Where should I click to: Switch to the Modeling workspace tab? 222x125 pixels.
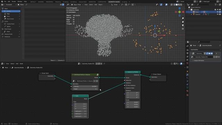coord(58,2)
